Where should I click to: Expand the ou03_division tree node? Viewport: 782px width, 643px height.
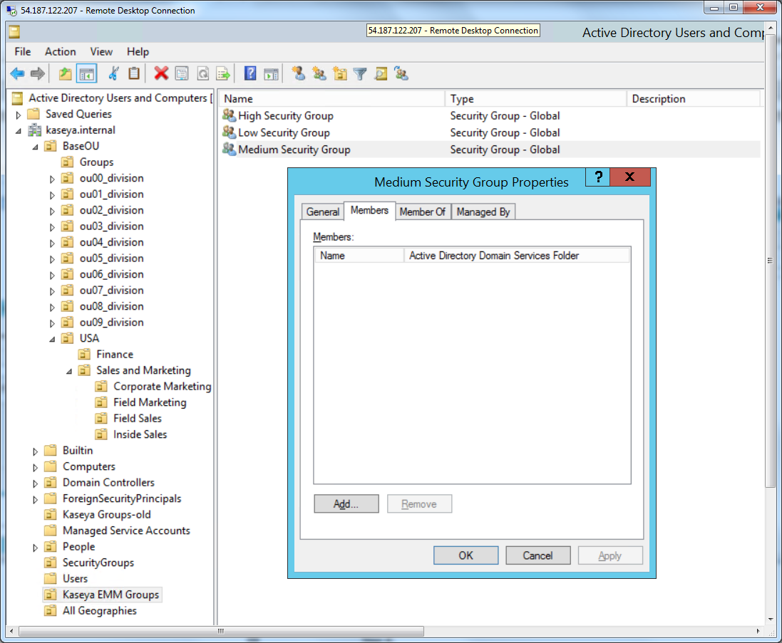click(x=52, y=227)
